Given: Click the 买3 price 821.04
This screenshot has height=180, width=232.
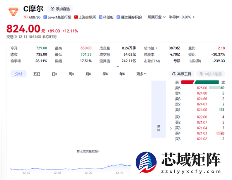Looking at the screenshot, I should (202, 128).
